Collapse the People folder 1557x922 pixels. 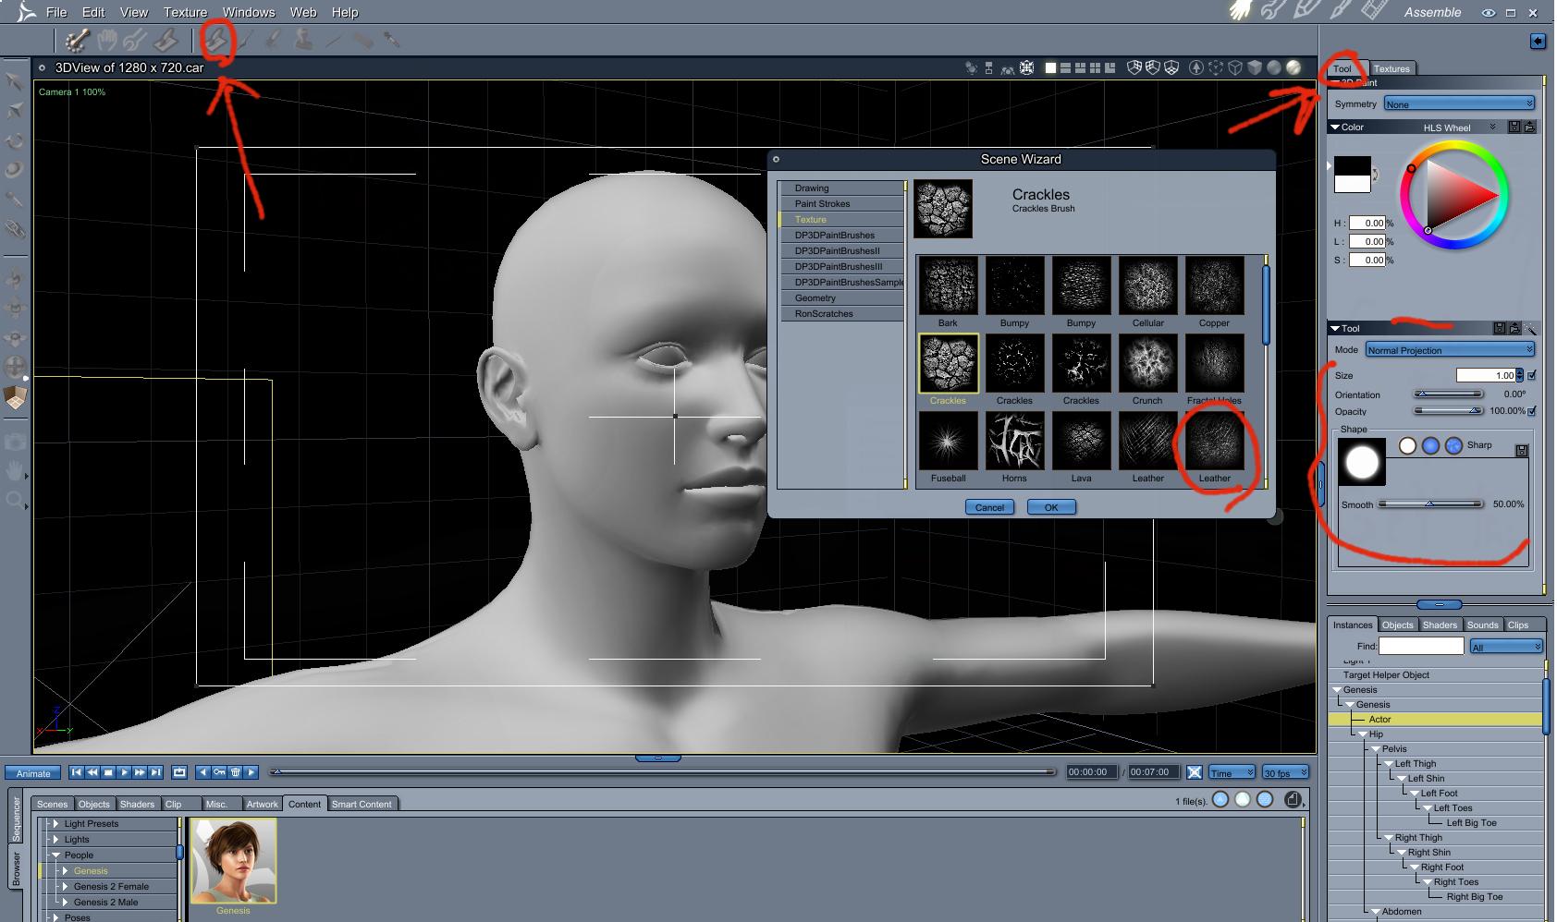coord(56,855)
